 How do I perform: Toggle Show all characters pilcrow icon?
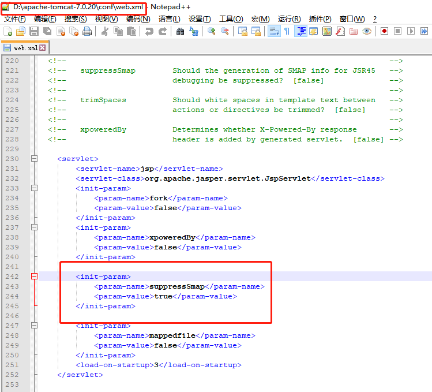[x=287, y=31]
